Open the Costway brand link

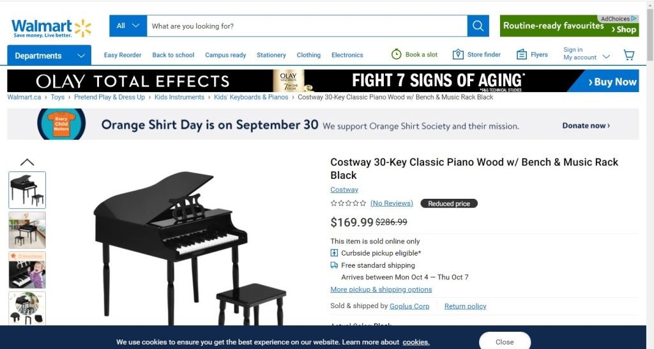click(344, 190)
